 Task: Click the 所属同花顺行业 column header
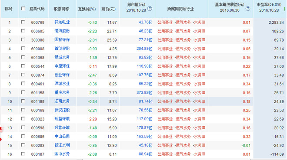pos(180,9)
